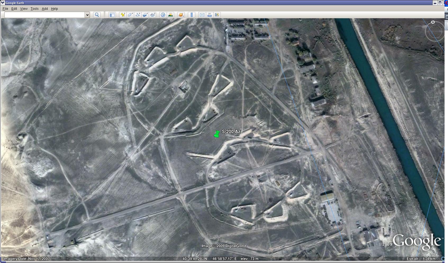
Task: Toggle historical imagery clock button
Action: point(163,15)
